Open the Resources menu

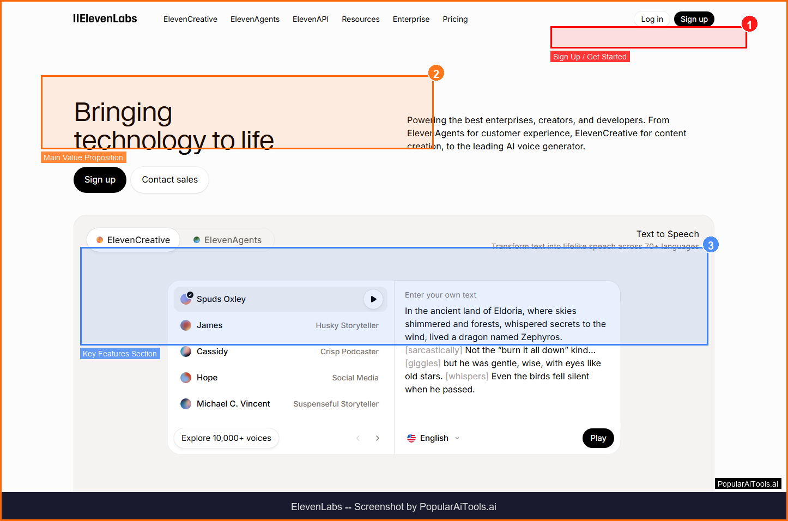[360, 19]
